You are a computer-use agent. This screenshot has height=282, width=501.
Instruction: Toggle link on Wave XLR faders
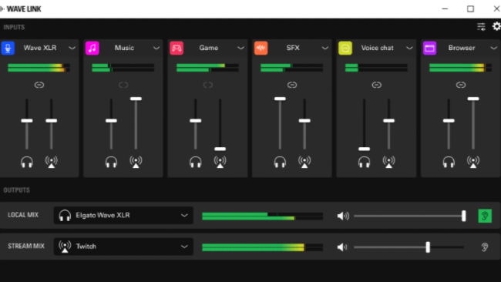(39, 85)
